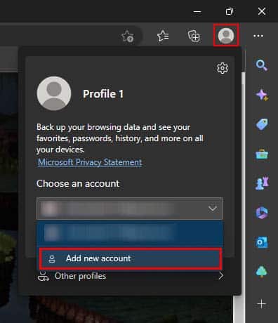Choose Add new account option
Image resolution: width=278 pixels, height=323 pixels.
pos(131,258)
